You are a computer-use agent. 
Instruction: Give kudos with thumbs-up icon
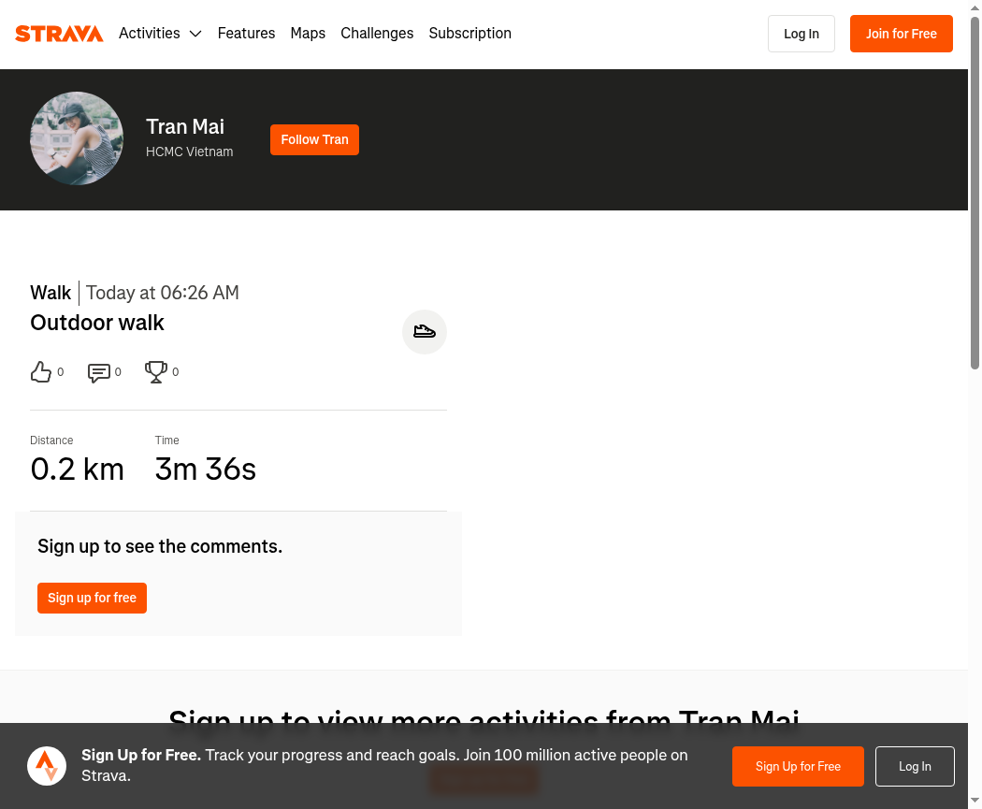coord(41,372)
